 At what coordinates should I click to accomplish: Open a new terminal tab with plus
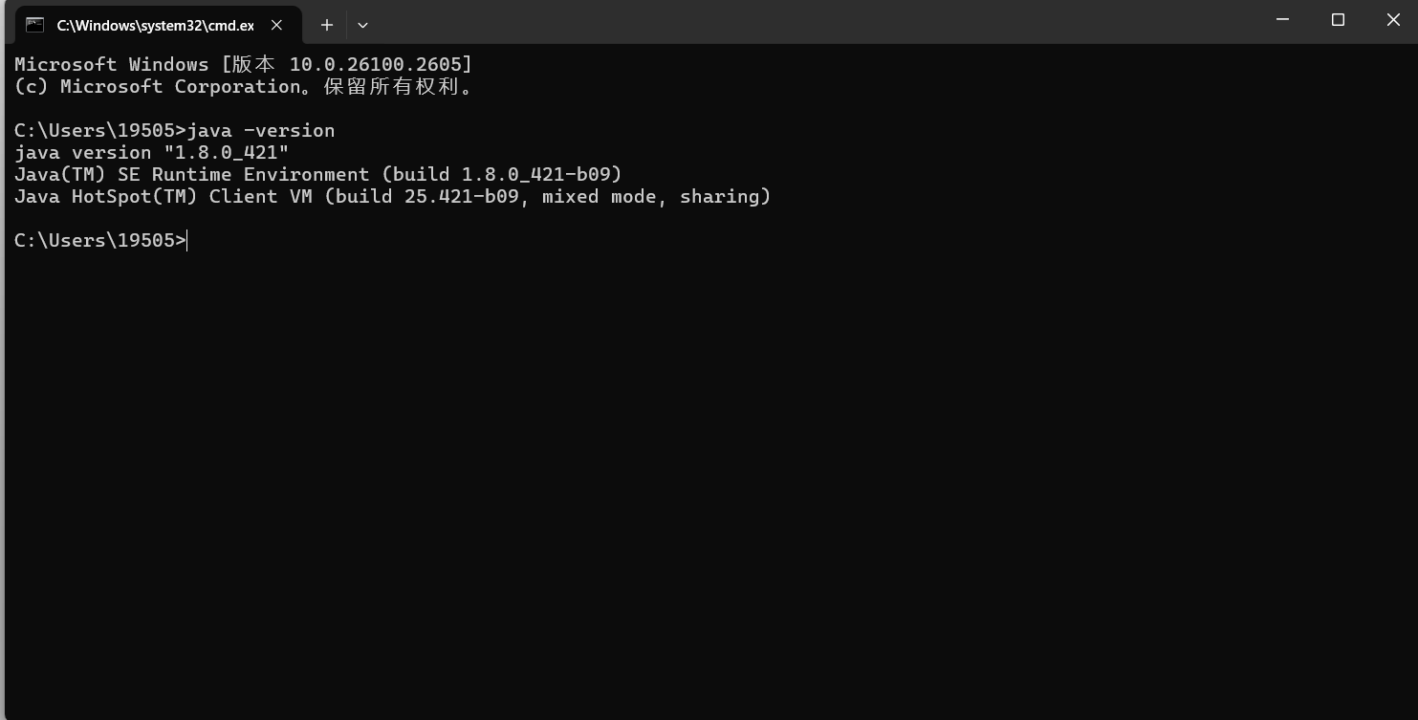tap(326, 25)
